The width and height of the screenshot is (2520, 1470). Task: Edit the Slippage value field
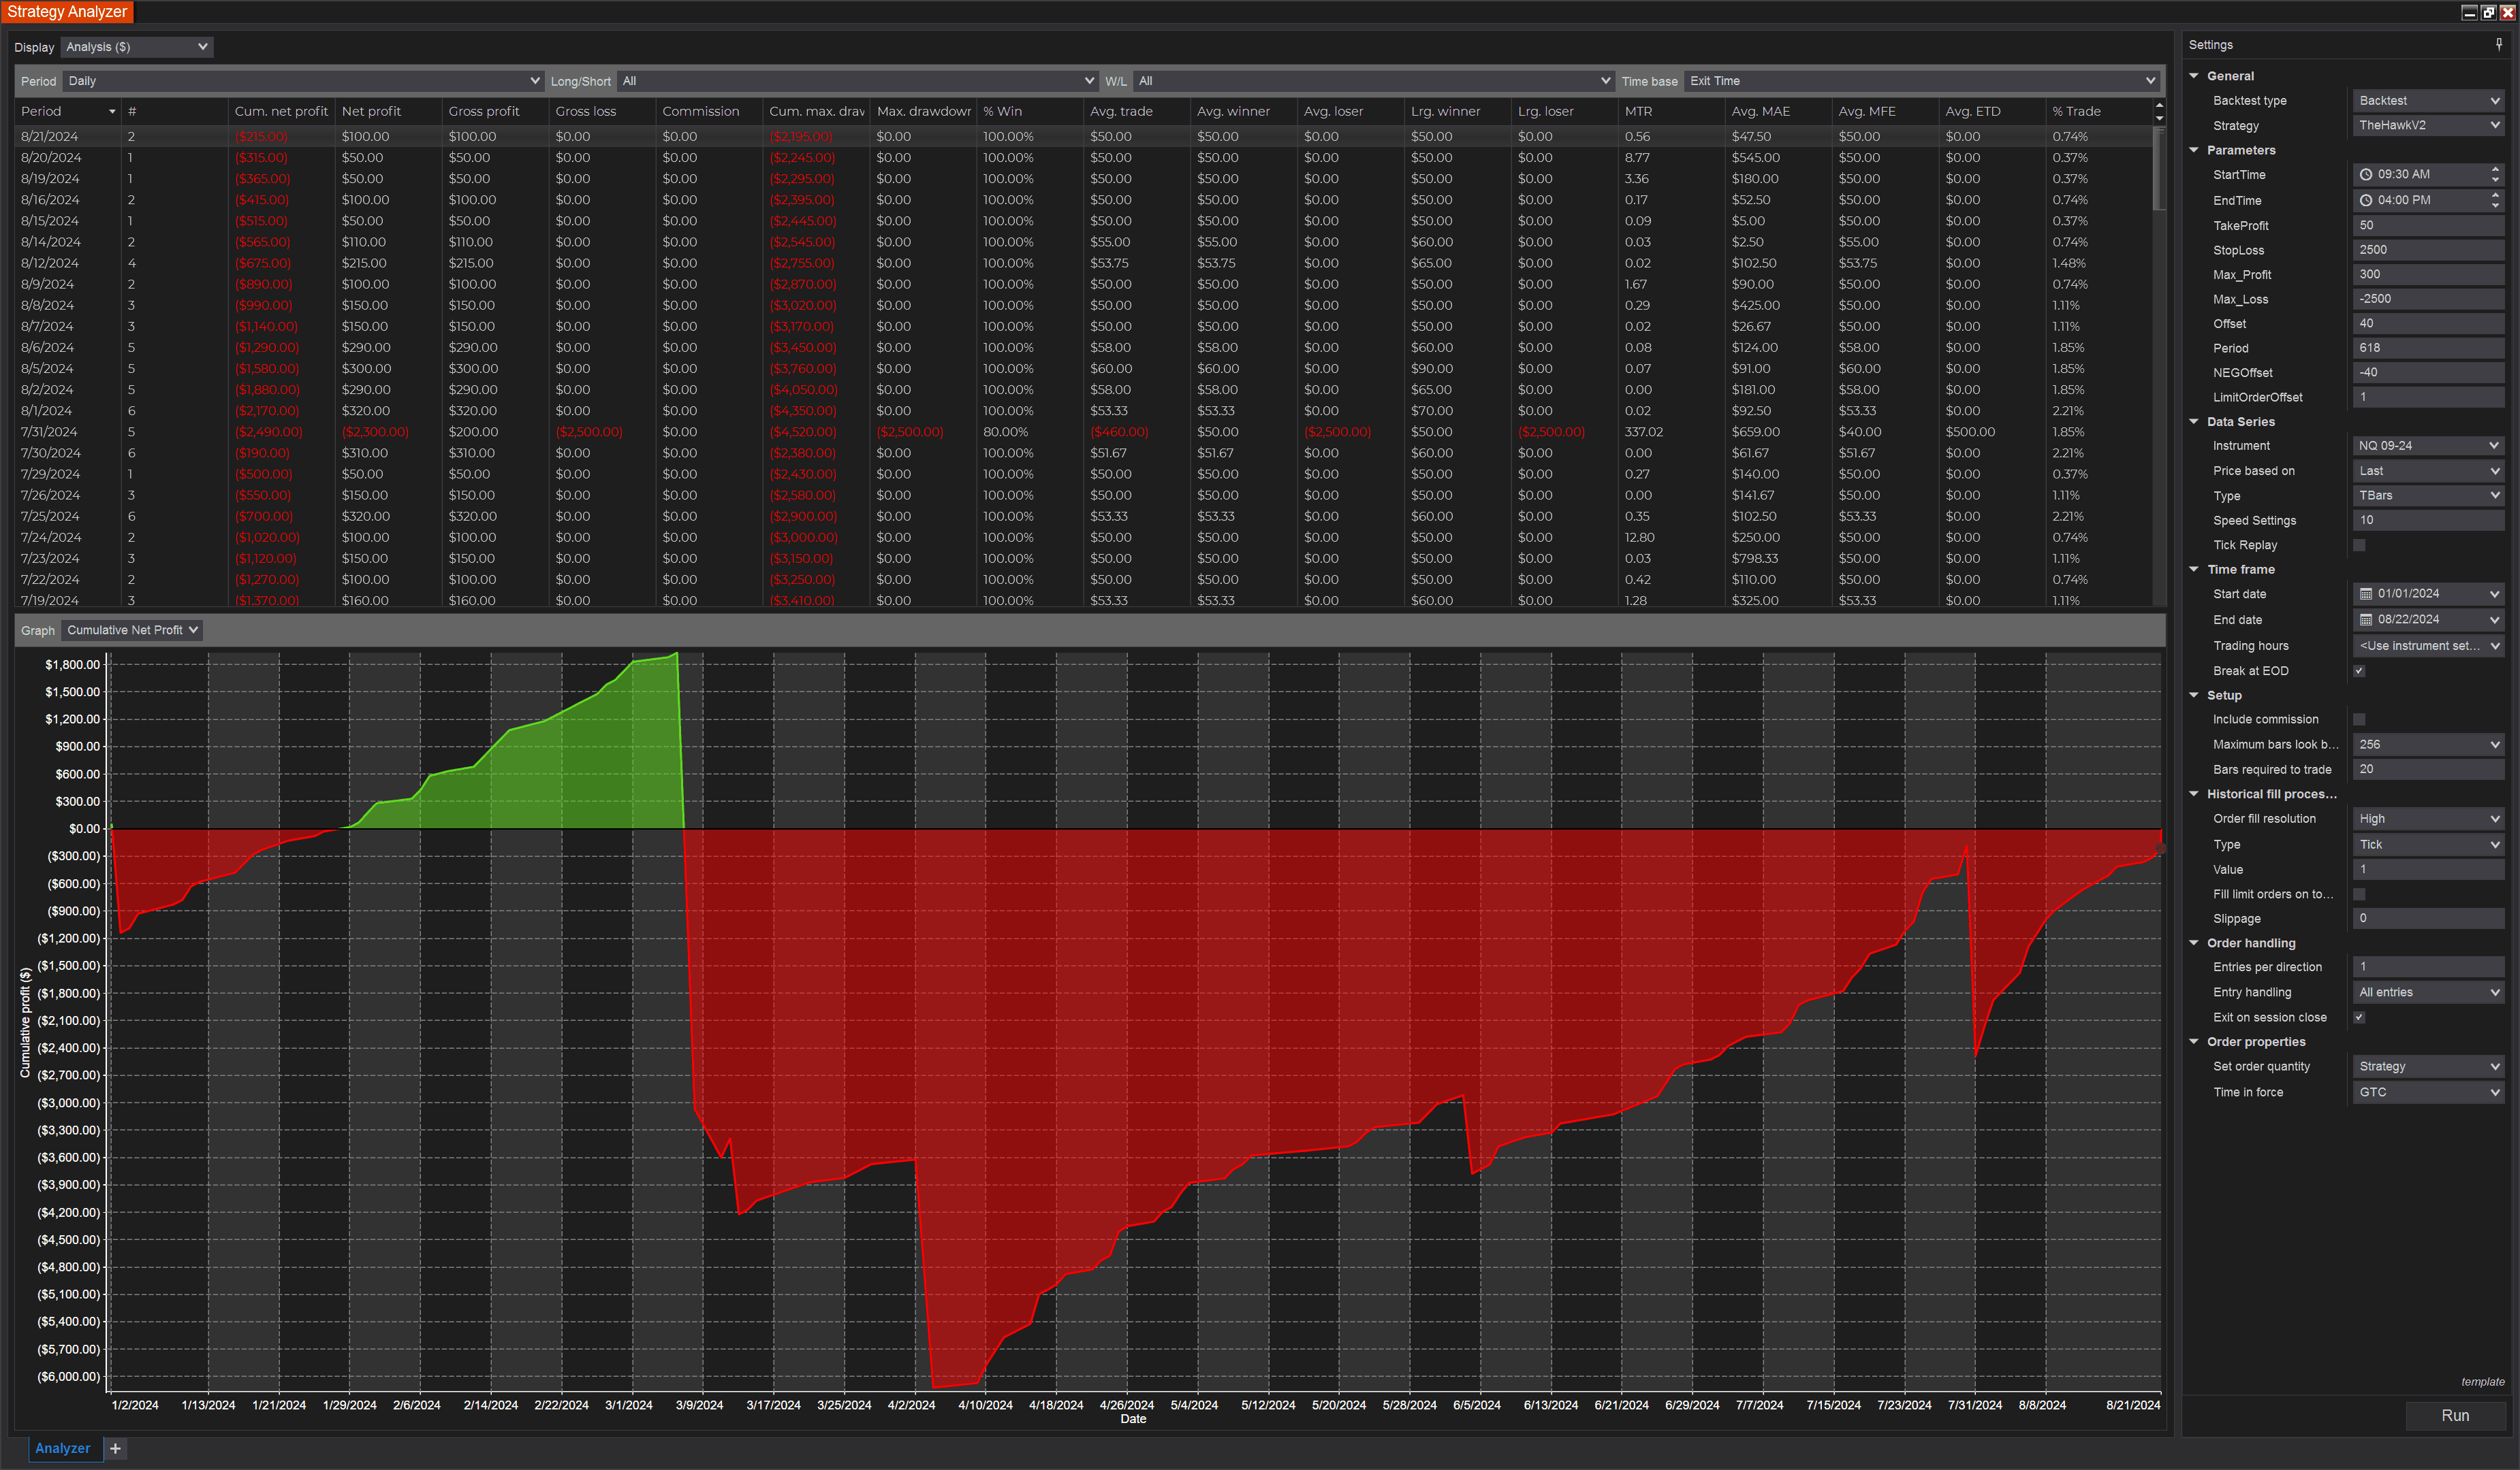click(x=2429, y=918)
